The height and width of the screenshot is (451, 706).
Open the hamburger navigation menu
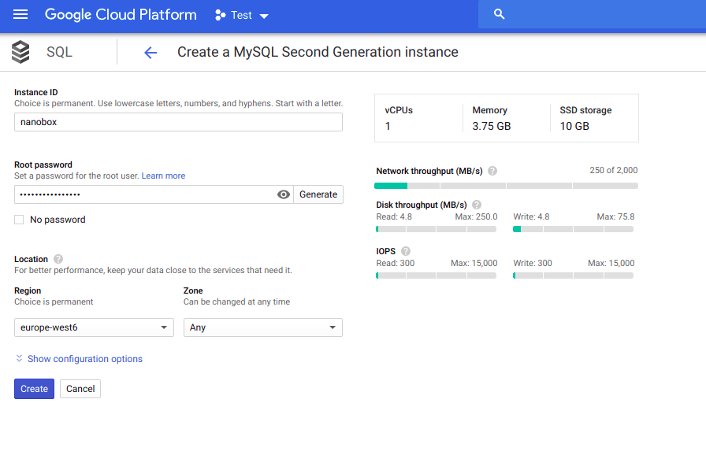click(x=20, y=15)
